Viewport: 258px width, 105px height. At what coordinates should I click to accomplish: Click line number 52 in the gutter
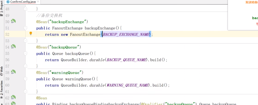click(7, 35)
